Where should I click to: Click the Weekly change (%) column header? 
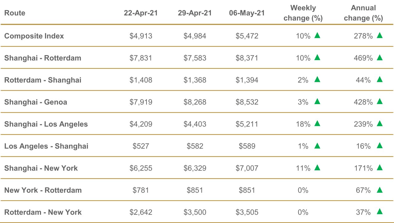[x=303, y=13]
